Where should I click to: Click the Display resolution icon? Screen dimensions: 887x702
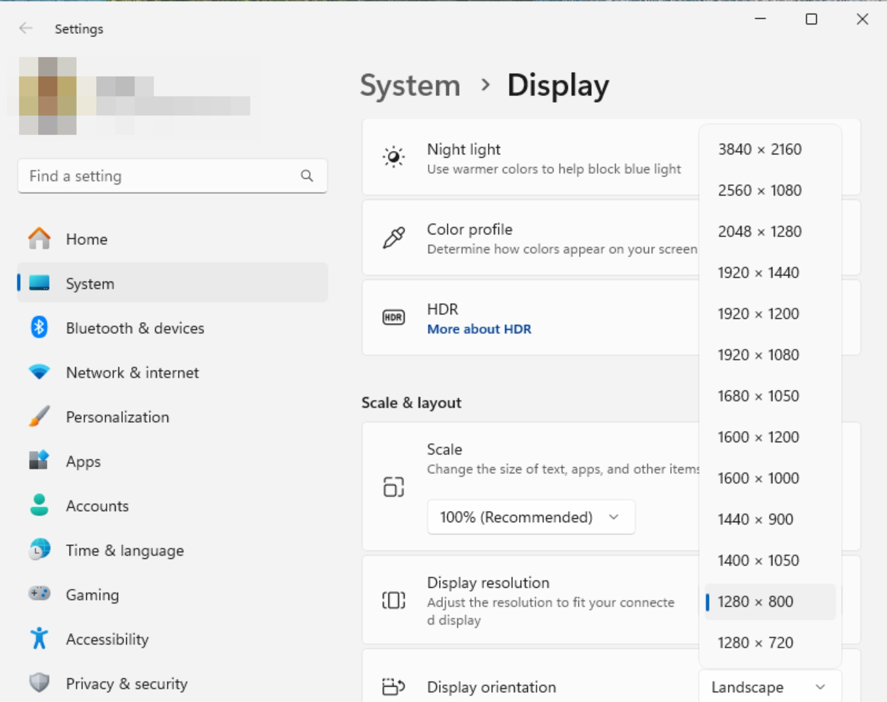(x=393, y=600)
